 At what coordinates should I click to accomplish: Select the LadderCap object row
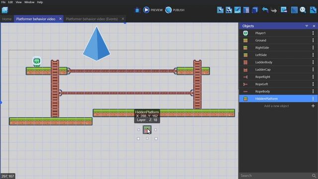coord(278,70)
